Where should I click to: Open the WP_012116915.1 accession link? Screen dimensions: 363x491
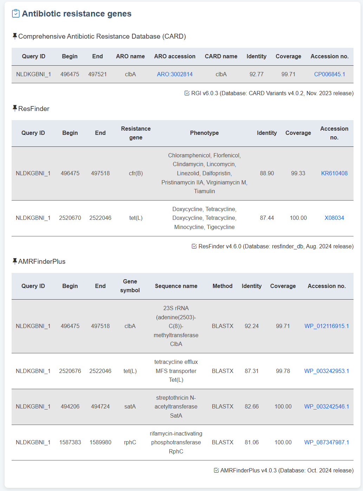pos(326,326)
